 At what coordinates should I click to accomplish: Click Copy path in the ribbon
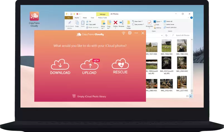point(91,24)
